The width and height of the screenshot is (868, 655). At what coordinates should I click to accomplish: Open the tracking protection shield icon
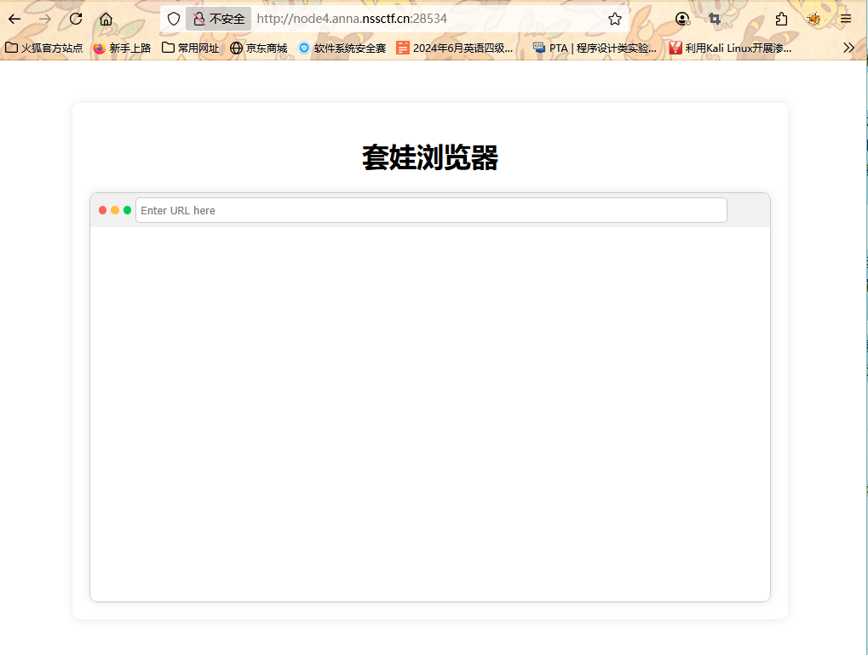point(174,19)
